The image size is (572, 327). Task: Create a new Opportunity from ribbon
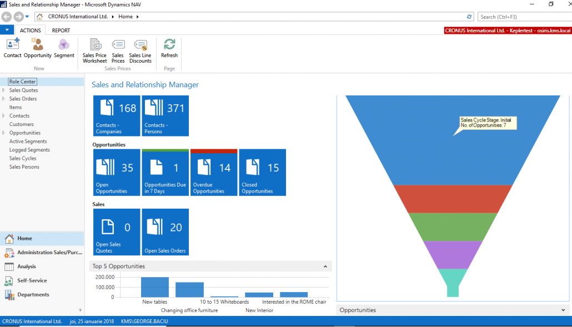(x=38, y=48)
